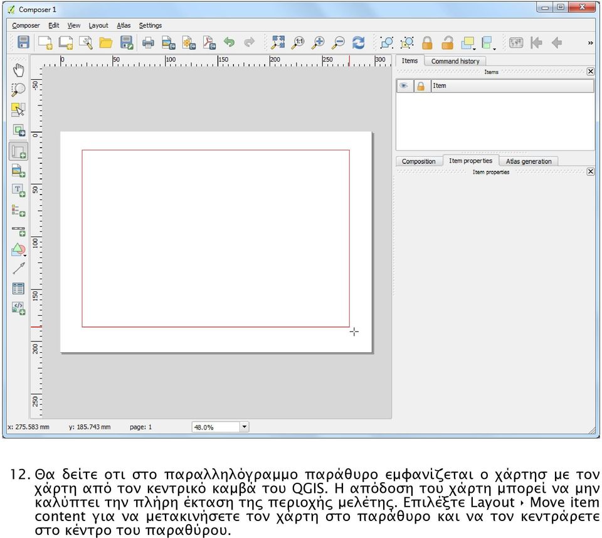Choose the Select/Move item tool

pos(18,109)
